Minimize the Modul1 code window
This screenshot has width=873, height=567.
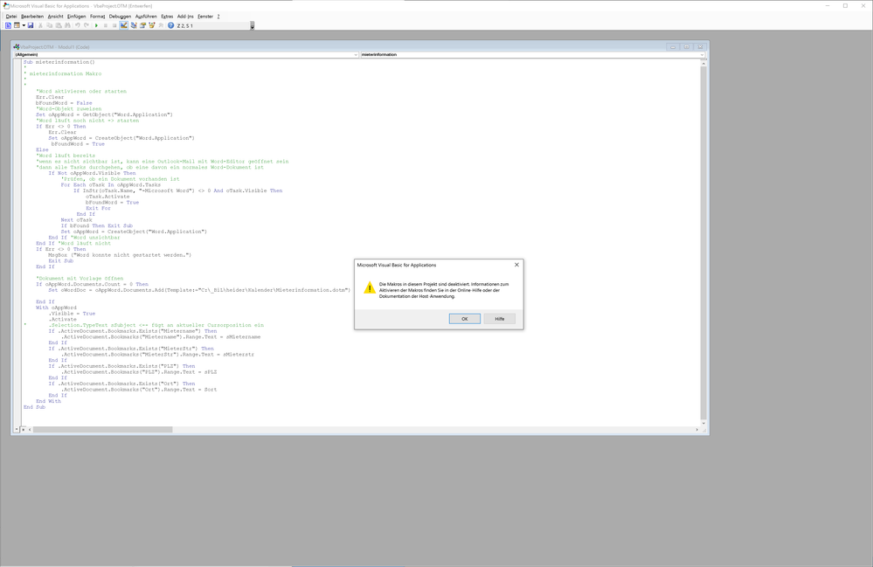(673, 46)
